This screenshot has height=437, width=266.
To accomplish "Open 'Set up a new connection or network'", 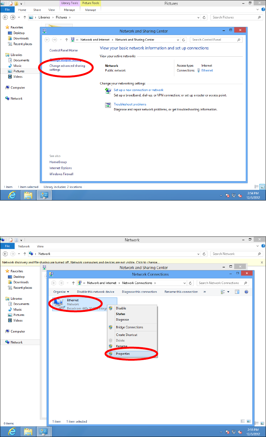I will (138, 90).
